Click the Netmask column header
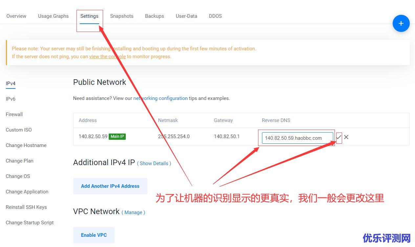 pyautogui.click(x=168, y=120)
